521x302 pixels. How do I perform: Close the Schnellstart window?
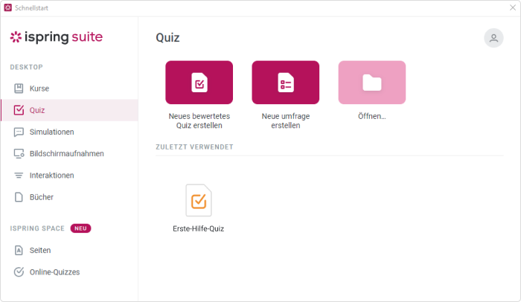click(513, 7)
